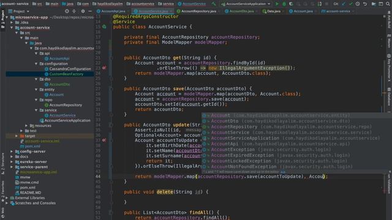Open the Favorites tool window on the left strip
The width and height of the screenshot is (392, 220).
point(2,191)
